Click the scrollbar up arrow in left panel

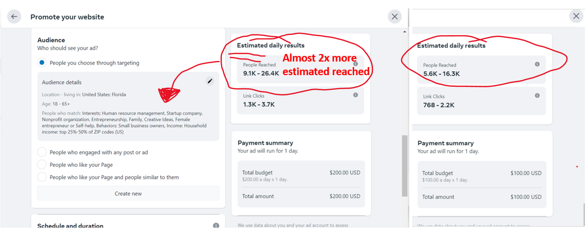pyautogui.click(x=405, y=32)
